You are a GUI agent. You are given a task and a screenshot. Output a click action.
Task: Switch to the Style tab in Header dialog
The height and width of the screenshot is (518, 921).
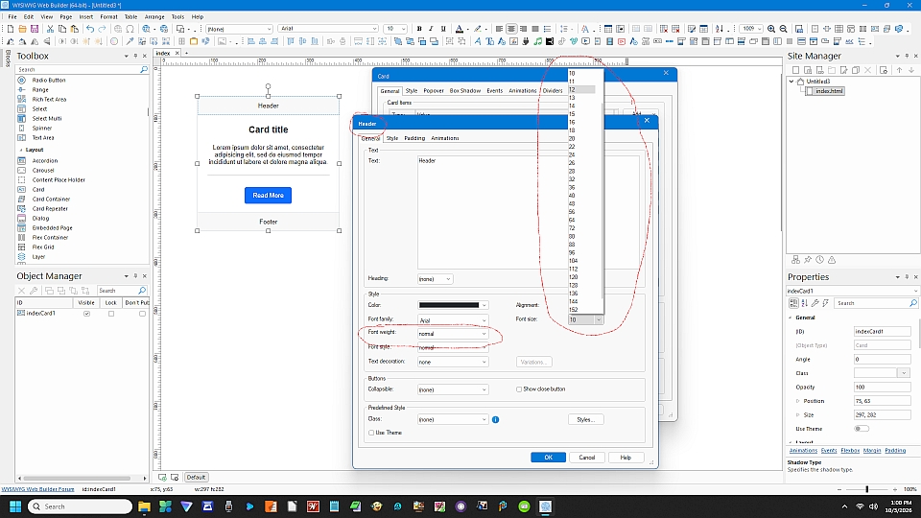pyautogui.click(x=392, y=138)
